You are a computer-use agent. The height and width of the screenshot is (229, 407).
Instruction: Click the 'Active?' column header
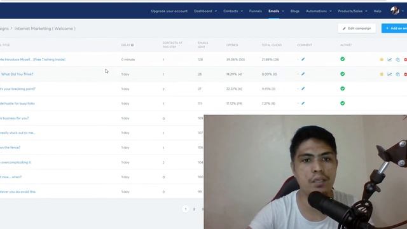point(346,45)
